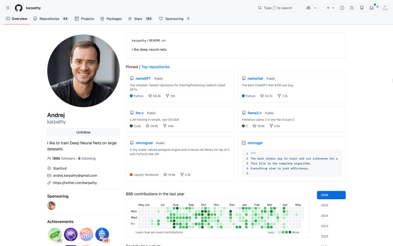Select the Overview tab
Image resolution: width=393 pixels, height=246 pixels.
click(16, 18)
